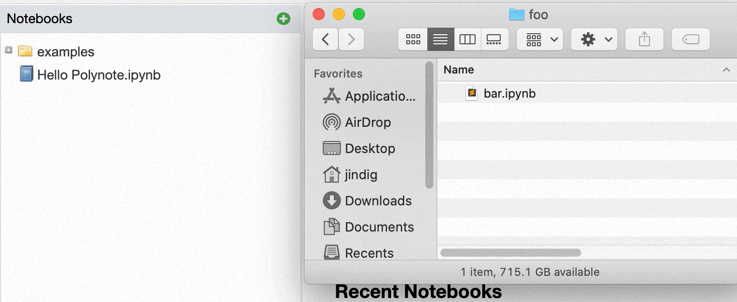Switch Finder to gallery view
This screenshot has width=737, height=302.
point(495,39)
